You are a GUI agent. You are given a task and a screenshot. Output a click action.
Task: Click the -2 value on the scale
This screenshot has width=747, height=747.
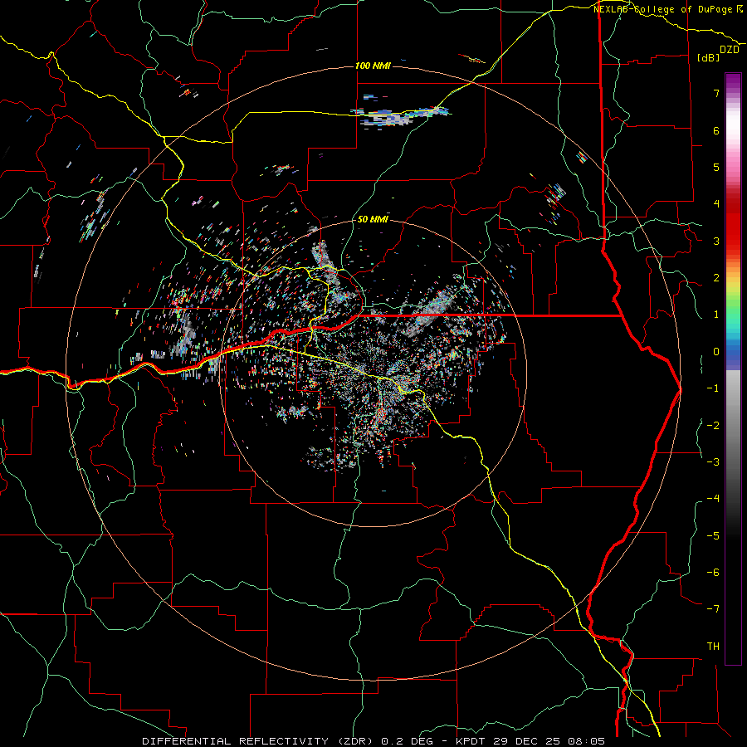pyautogui.click(x=713, y=426)
